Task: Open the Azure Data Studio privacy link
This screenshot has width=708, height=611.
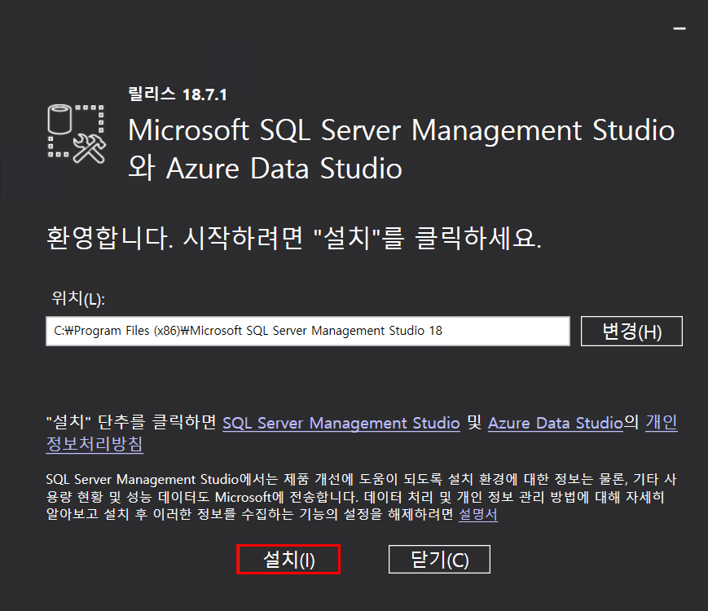Action: (556, 423)
